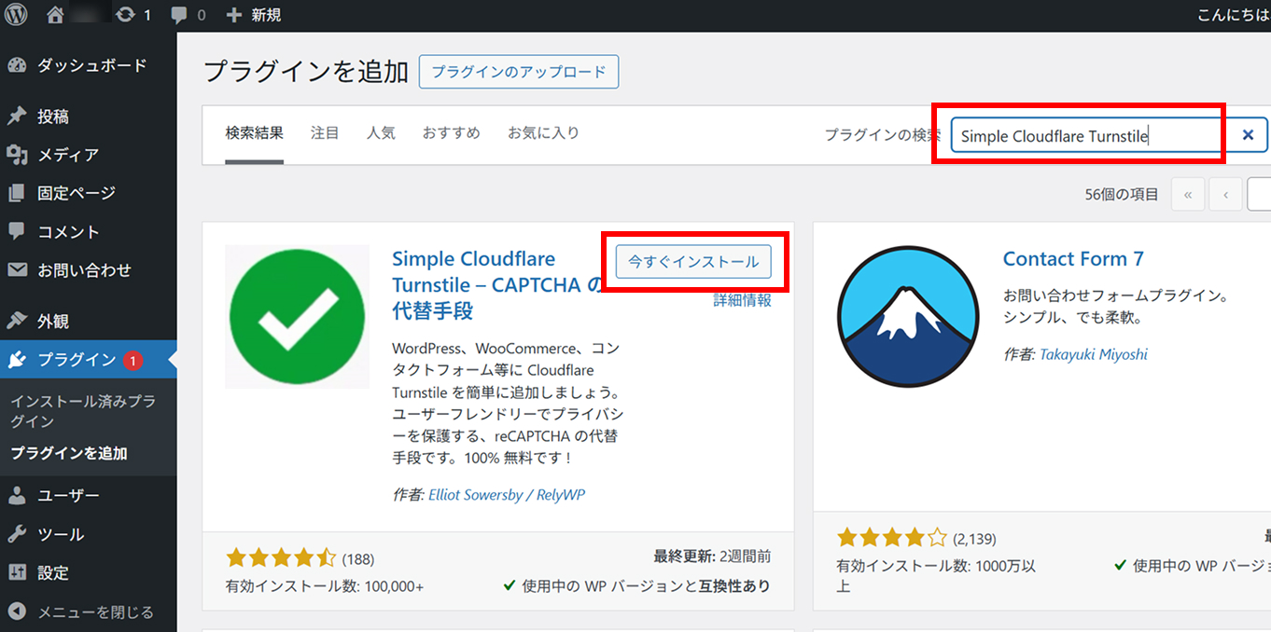This screenshot has width=1271, height=632.
Task: Open コメント menu in sidebar
Action: 89,231
